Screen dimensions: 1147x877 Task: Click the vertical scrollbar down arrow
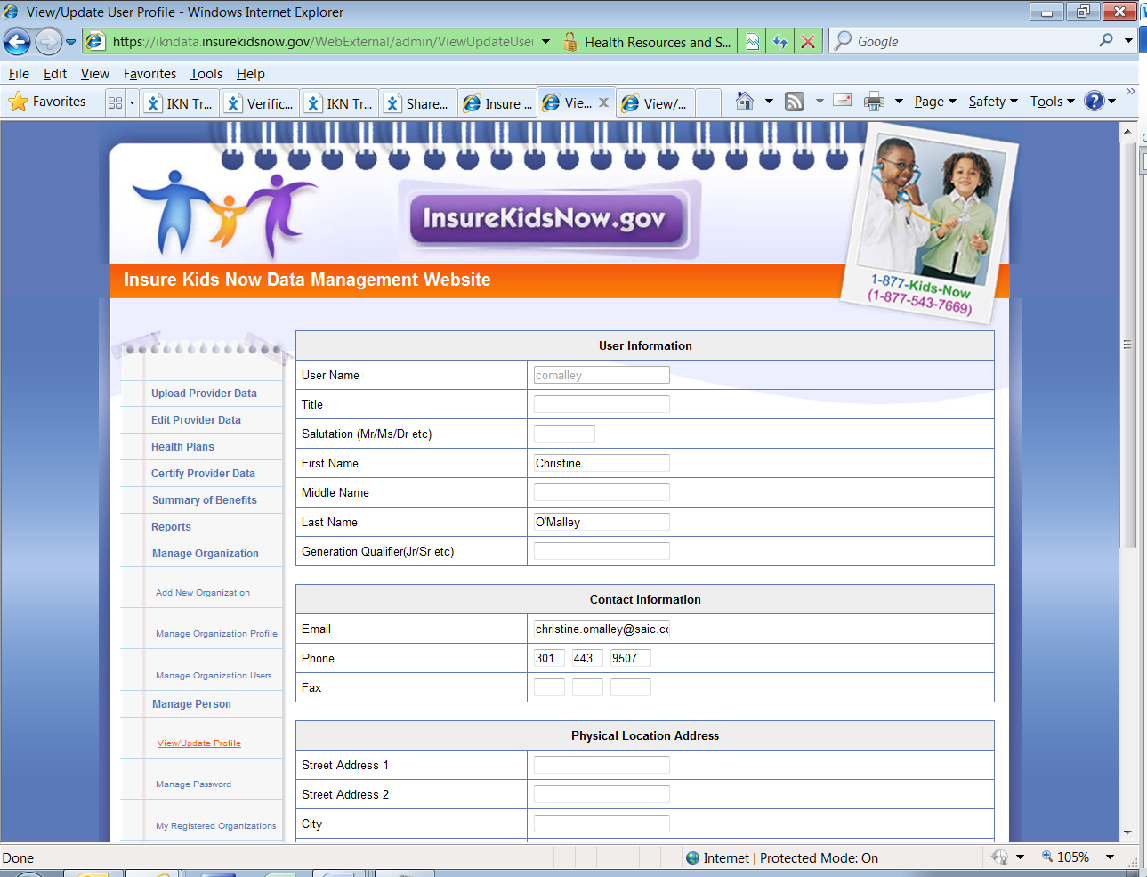[1127, 832]
